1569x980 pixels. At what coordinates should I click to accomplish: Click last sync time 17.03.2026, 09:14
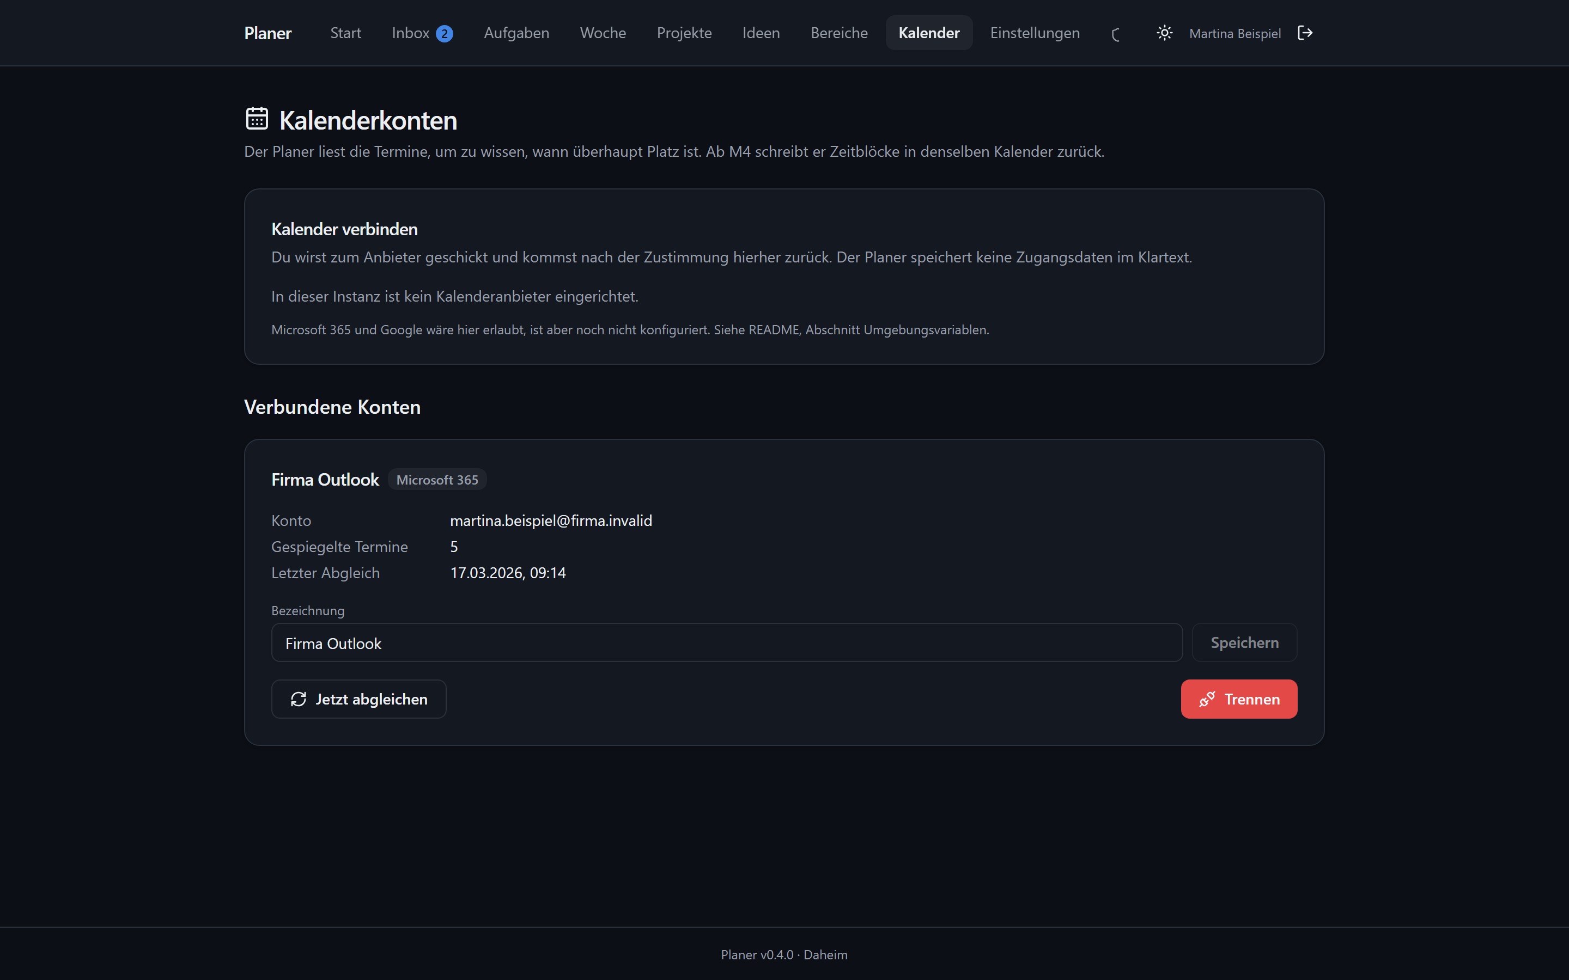508,573
